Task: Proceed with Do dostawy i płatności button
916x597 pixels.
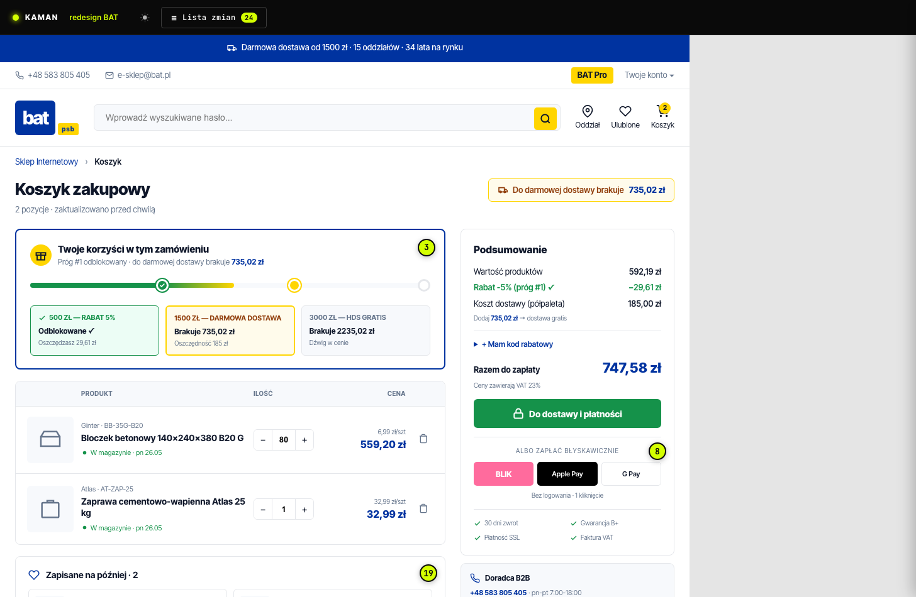Action: (567, 414)
